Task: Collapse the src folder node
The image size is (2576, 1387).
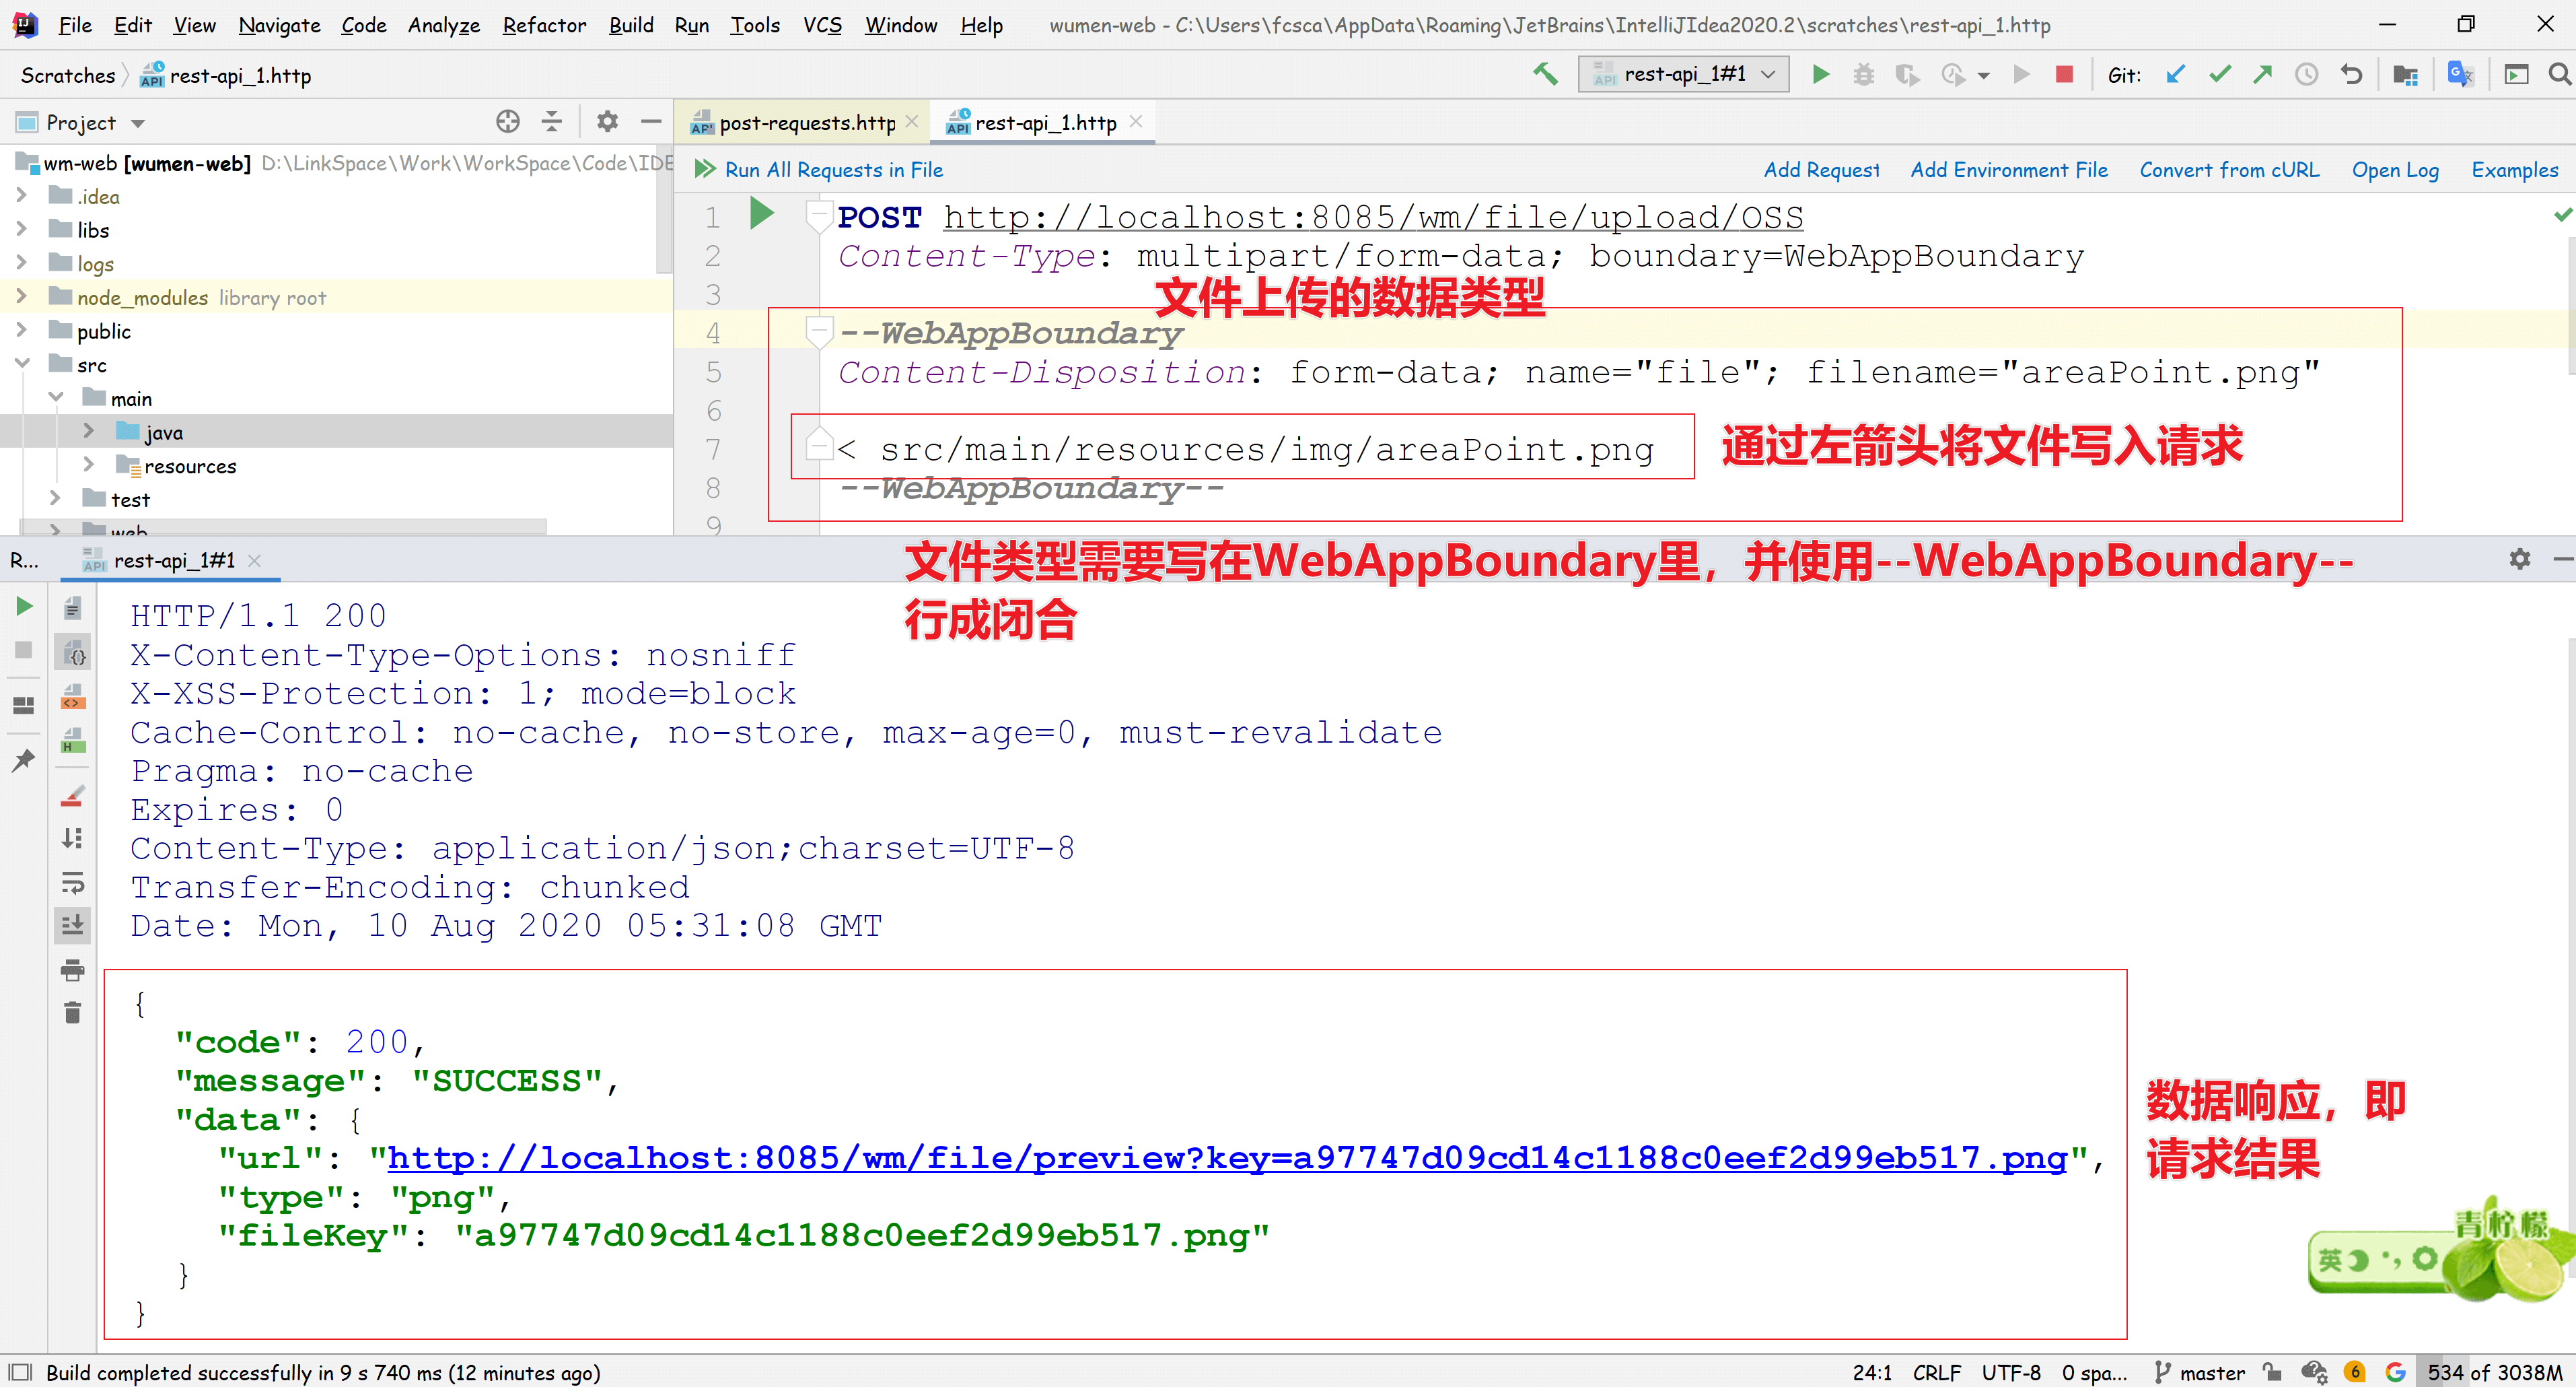Action: coord(22,364)
